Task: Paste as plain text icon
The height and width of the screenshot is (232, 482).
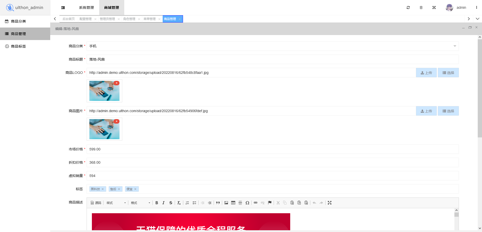Action: [299, 203]
